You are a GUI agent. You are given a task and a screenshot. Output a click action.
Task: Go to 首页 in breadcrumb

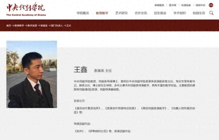[9, 26]
